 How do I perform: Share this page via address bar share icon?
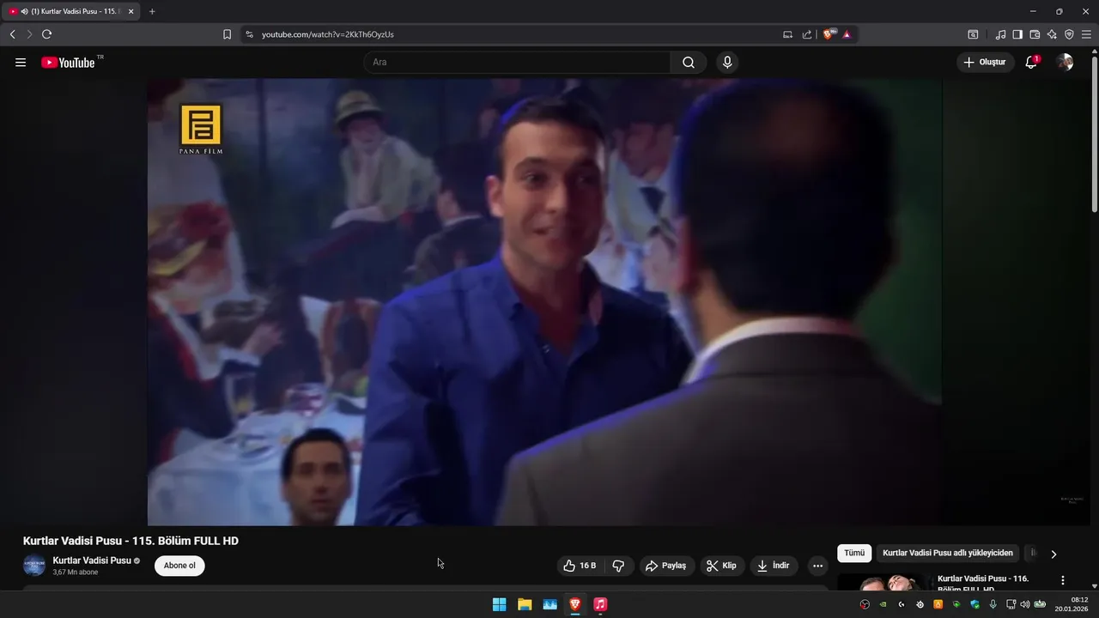point(807,34)
